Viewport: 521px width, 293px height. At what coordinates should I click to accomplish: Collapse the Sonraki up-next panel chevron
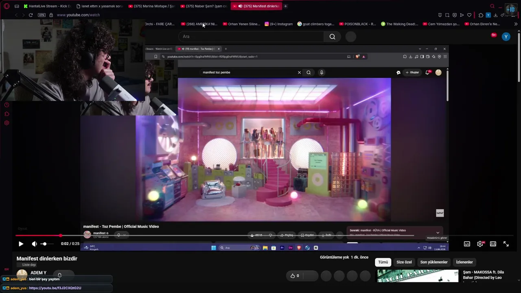(x=438, y=233)
